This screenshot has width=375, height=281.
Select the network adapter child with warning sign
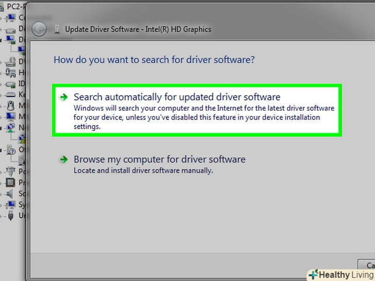click(x=22, y=138)
